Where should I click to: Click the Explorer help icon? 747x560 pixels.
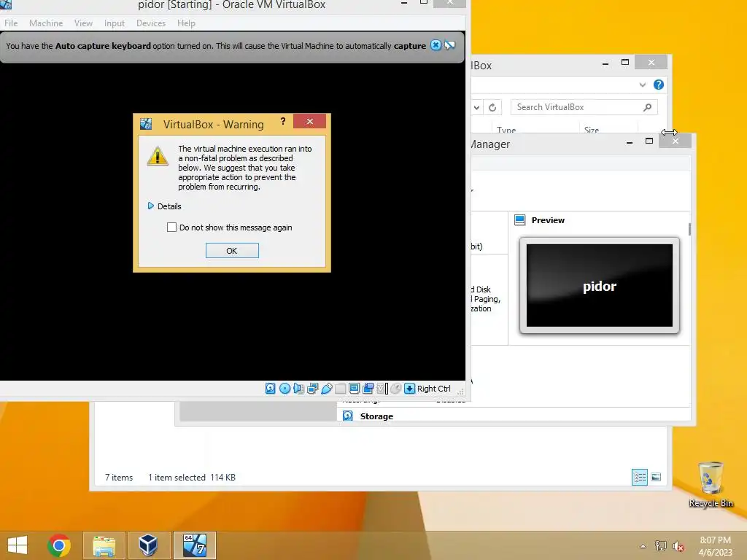(x=659, y=85)
